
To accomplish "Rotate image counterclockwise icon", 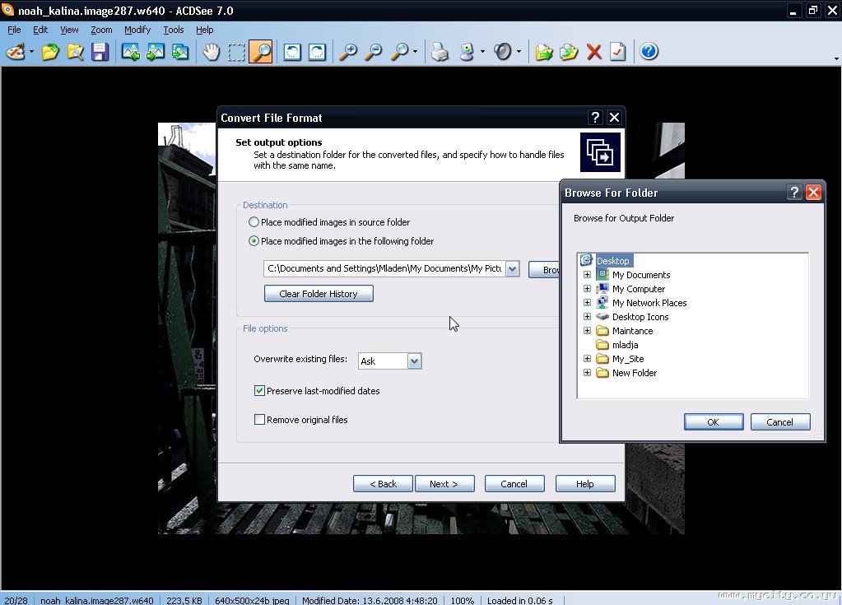I will pos(291,52).
